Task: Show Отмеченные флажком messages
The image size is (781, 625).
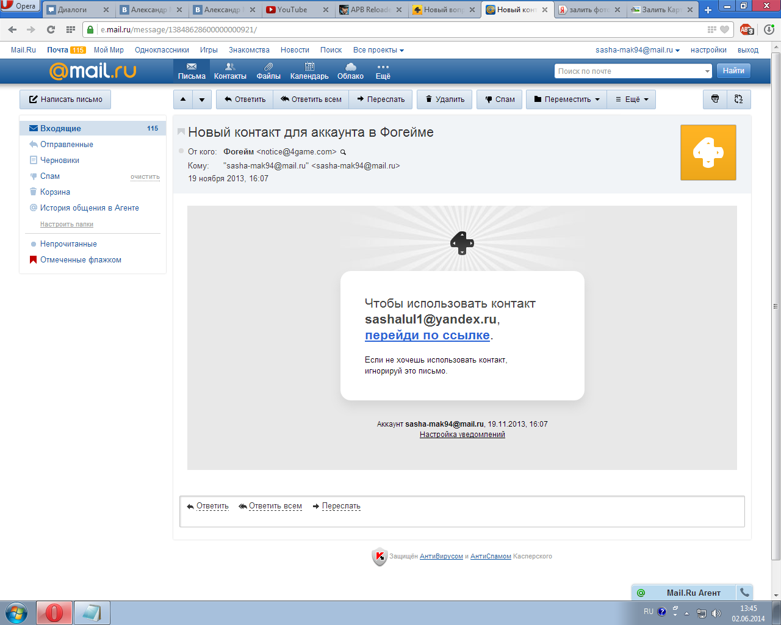Action: tap(81, 259)
